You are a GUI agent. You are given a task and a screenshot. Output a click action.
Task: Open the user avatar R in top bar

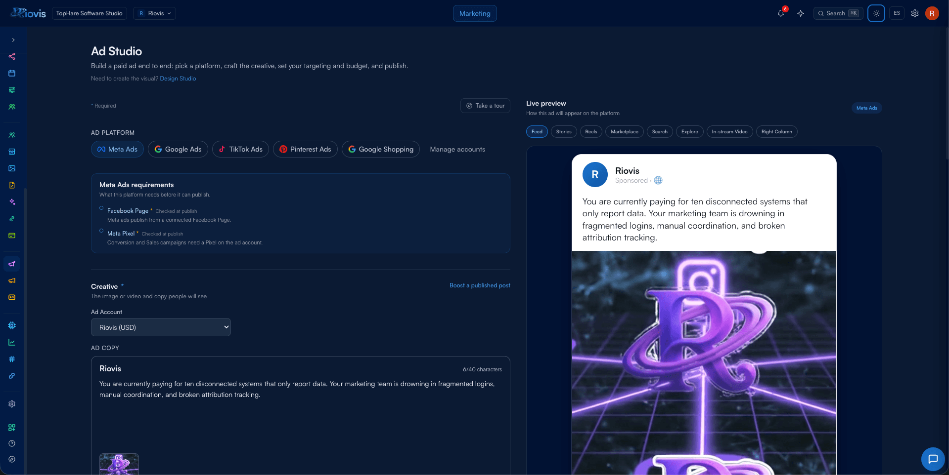click(932, 13)
